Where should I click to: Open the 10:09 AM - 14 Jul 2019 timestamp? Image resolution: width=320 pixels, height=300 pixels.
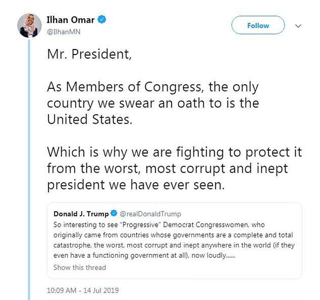click(x=83, y=290)
